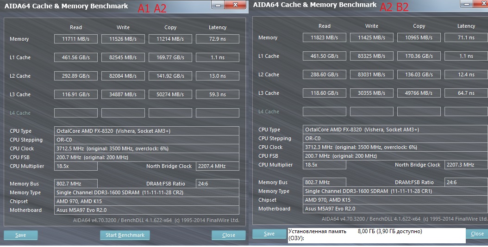Select L3 Cache Latency 64.7 ns
Screen dimensions: 488x247
click(466, 93)
